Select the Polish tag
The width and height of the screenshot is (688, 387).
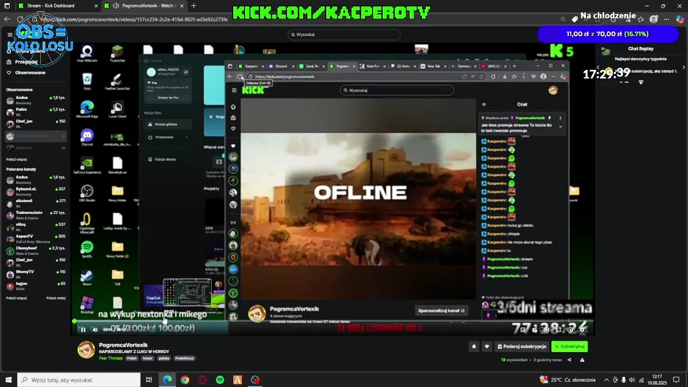132,358
